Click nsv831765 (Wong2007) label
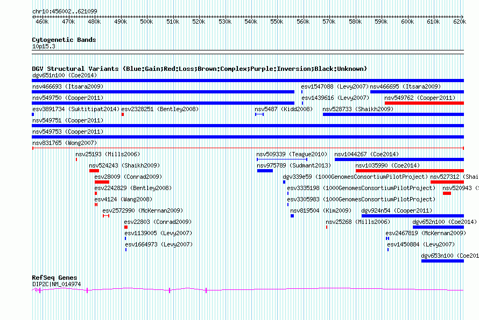This screenshot has height=320, width=479. [x=65, y=143]
